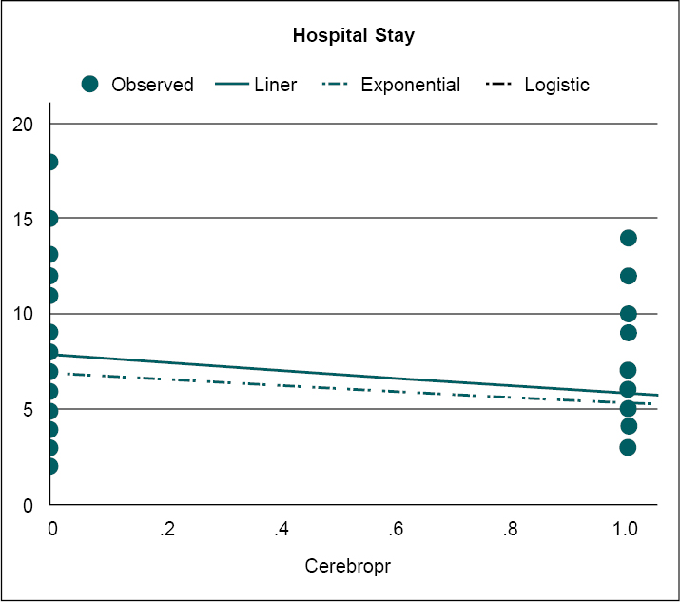Click the Observed circle marker in legend

[x=90, y=85]
